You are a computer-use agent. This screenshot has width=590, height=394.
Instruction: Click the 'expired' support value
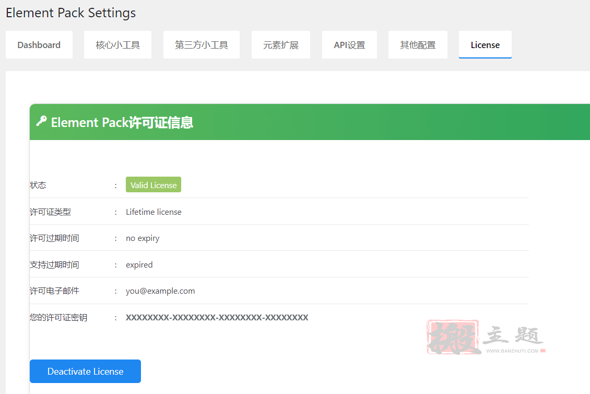[139, 265]
